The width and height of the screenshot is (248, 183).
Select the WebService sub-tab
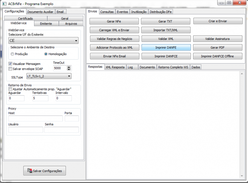(x=19, y=23)
